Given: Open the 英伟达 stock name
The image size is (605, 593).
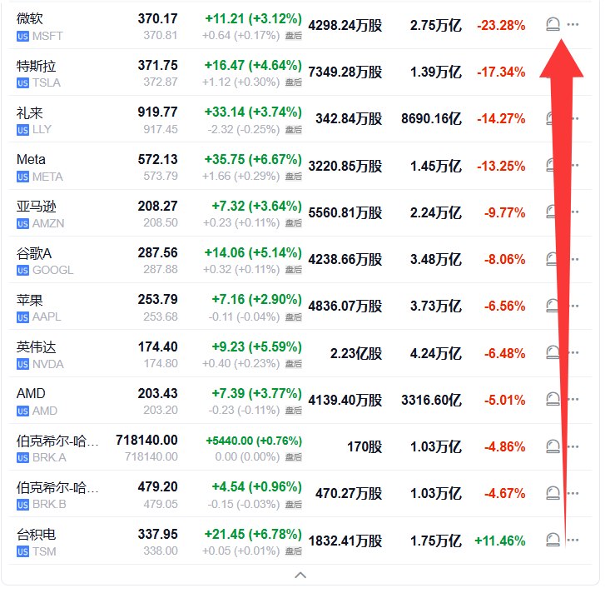Looking at the screenshot, I should point(37,347).
